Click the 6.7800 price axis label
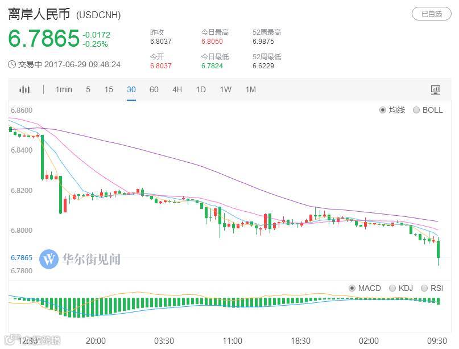 tap(22, 271)
